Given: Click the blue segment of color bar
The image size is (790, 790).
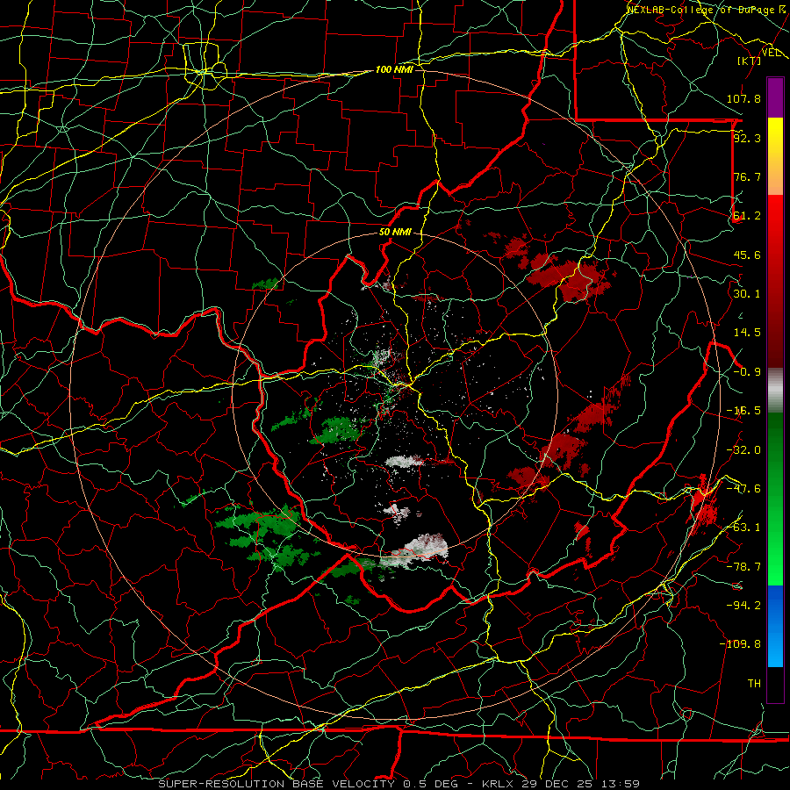Looking at the screenshot, I should [x=775, y=626].
